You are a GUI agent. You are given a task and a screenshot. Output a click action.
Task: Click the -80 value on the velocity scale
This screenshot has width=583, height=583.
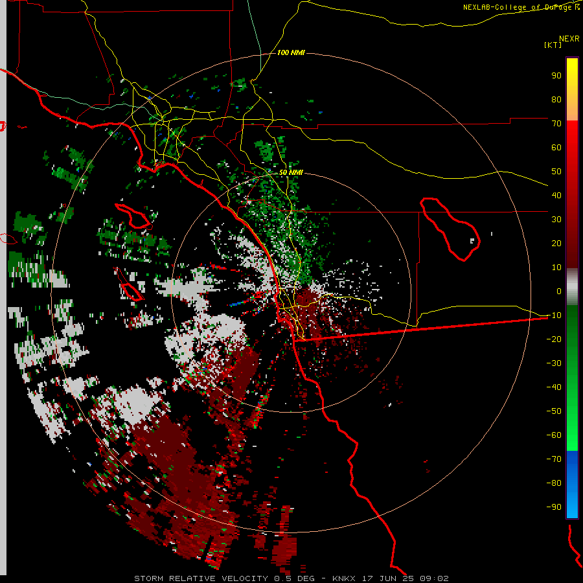pyautogui.click(x=554, y=483)
